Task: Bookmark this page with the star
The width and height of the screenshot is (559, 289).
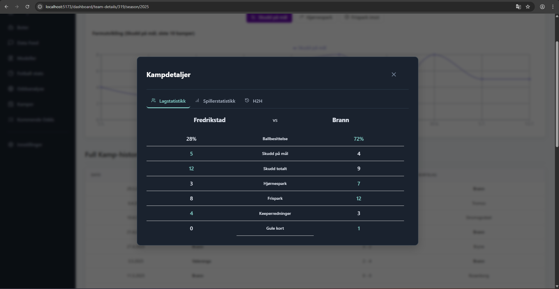Action: (x=528, y=7)
